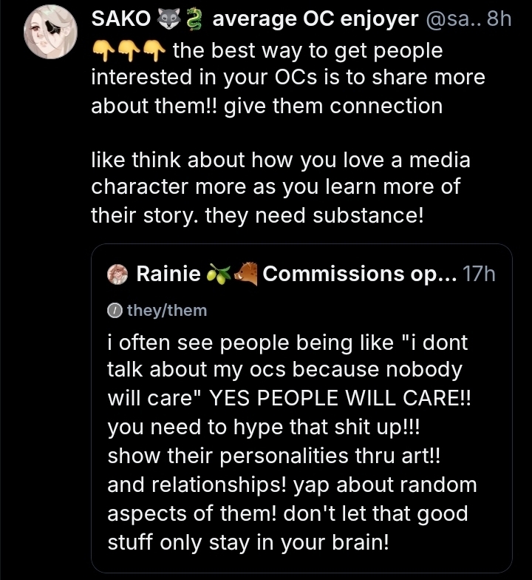Click the boar emoji before Commissions
Viewport: 532px width, 580px height.
246,274
